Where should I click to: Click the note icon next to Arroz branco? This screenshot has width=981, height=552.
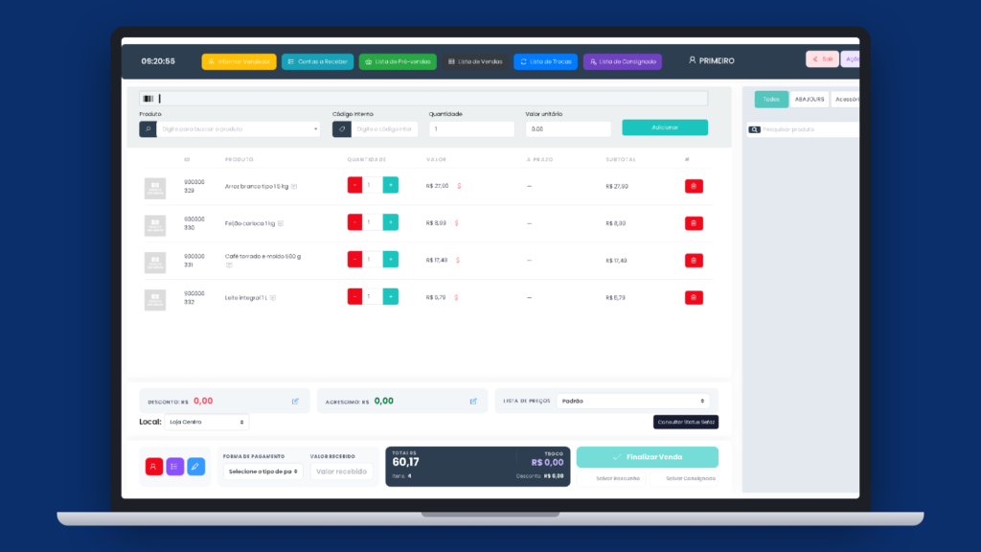(294, 187)
